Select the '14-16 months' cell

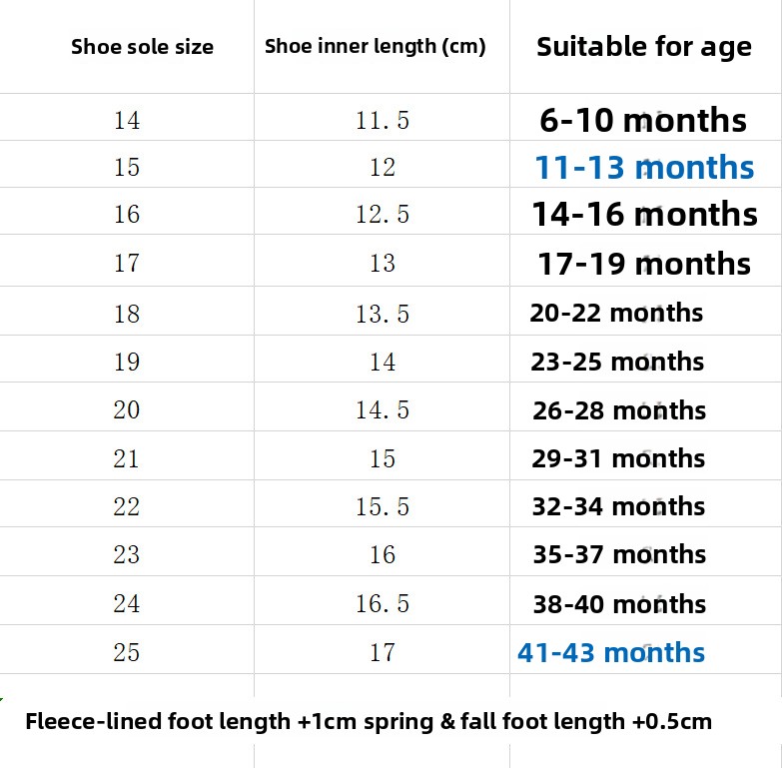pos(645,214)
